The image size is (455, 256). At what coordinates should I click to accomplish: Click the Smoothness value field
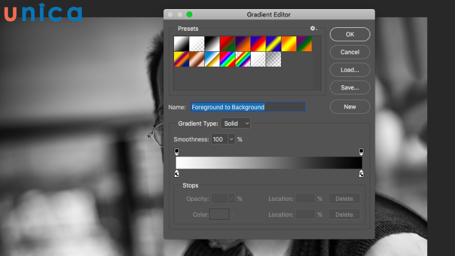pos(220,139)
